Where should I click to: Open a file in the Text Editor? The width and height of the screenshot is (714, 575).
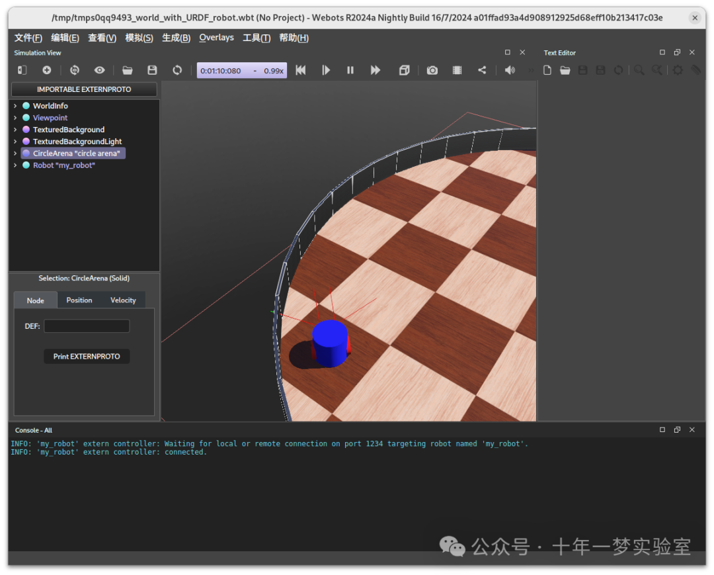[565, 70]
